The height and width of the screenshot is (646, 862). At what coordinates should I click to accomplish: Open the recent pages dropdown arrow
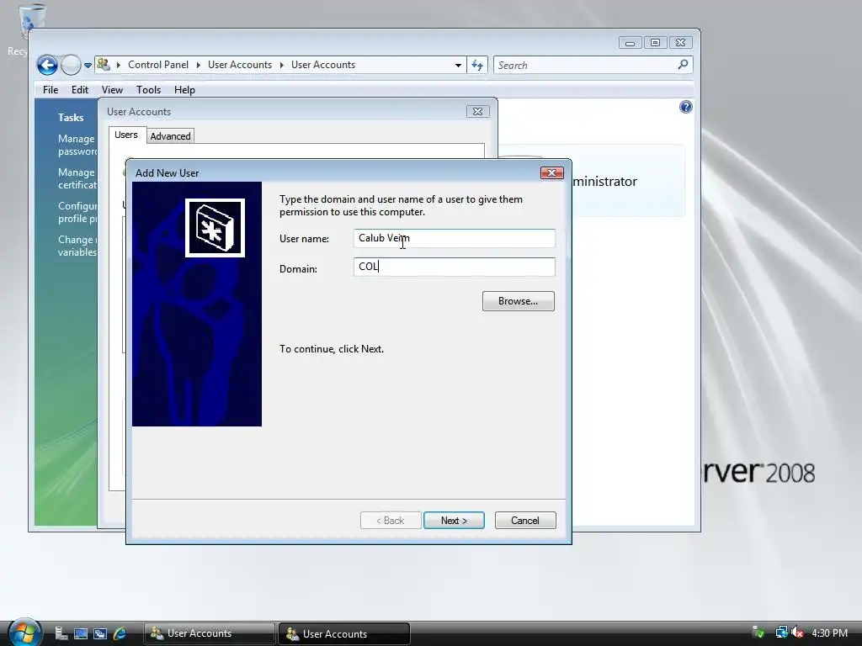point(88,66)
